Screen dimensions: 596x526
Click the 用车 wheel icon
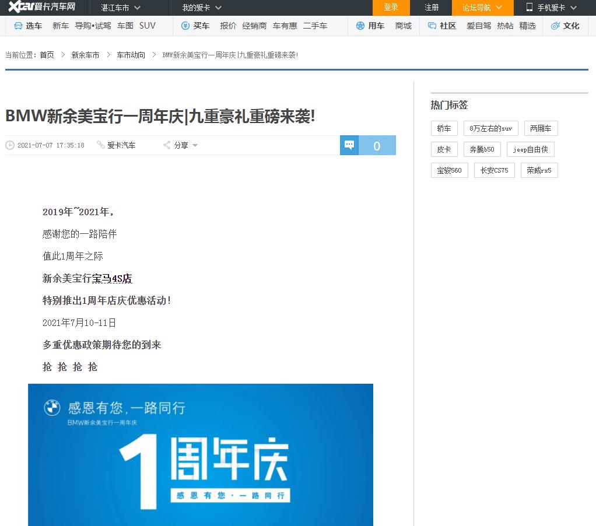(360, 26)
